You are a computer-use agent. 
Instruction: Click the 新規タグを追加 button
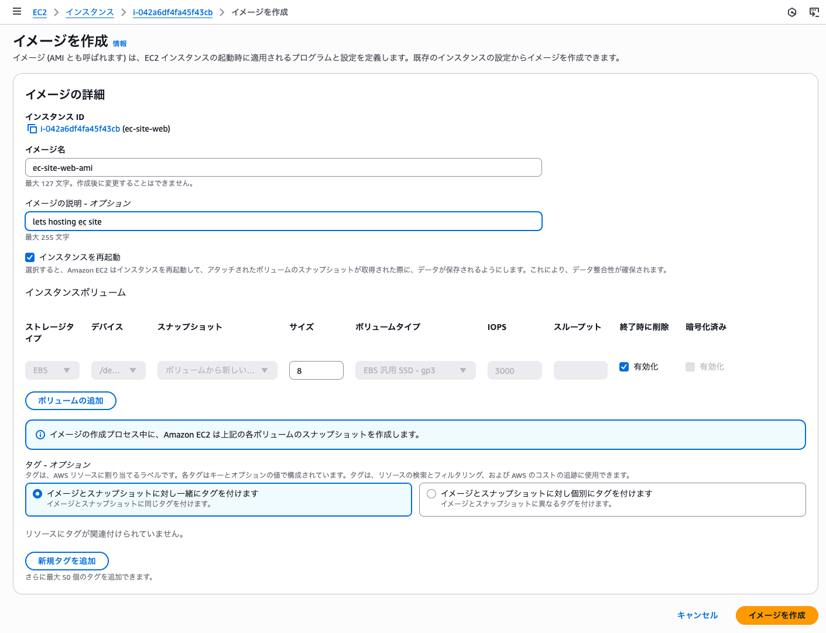tap(67, 560)
